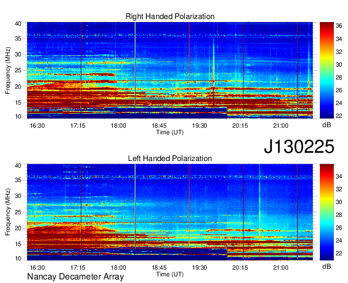Image resolution: width=348 pixels, height=283 pixels.
Task: Click the 24 dB value on lower colorbar
Action: pyautogui.click(x=339, y=240)
